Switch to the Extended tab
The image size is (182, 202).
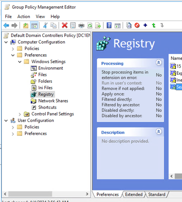tap(134, 194)
